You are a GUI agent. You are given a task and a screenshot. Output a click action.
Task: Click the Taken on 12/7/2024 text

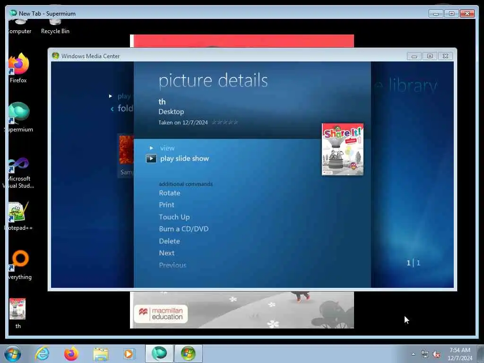pyautogui.click(x=183, y=122)
